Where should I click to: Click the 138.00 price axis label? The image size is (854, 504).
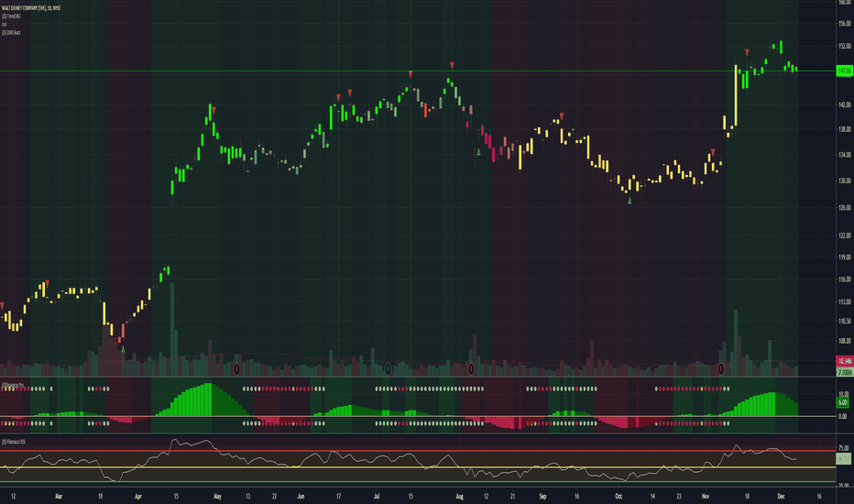pyautogui.click(x=845, y=130)
